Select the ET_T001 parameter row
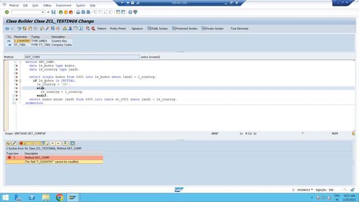The width and height of the screenshot is (359, 202). point(39,45)
